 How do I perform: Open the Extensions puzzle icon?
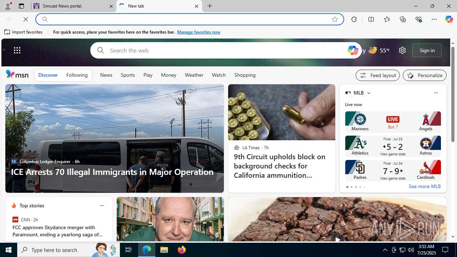pyautogui.click(x=354, y=19)
